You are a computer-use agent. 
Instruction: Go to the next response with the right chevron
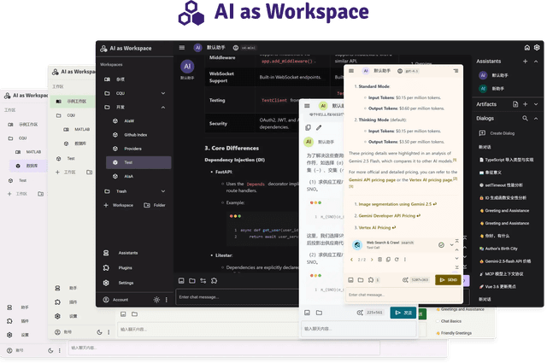(x=372, y=260)
